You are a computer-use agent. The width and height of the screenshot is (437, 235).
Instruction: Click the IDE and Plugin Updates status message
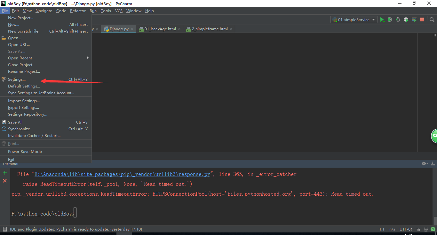(x=76, y=229)
